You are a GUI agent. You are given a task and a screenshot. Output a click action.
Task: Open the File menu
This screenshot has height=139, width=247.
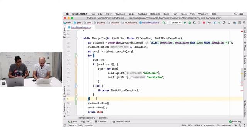[x=93, y=14]
